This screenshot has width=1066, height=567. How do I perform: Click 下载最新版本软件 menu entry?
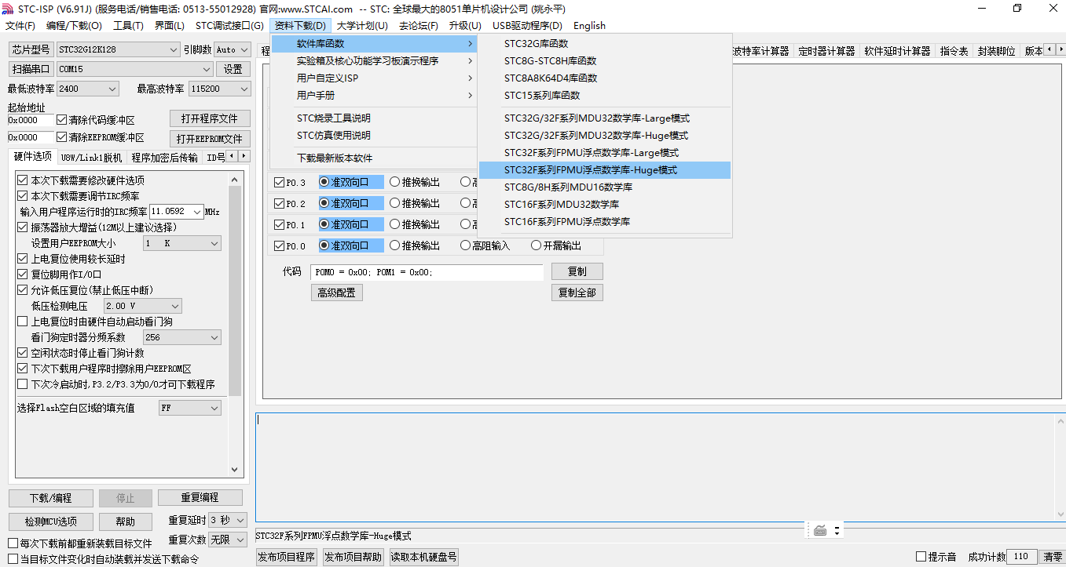tap(375, 158)
